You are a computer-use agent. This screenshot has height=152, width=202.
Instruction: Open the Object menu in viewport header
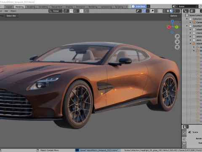point(13,11)
